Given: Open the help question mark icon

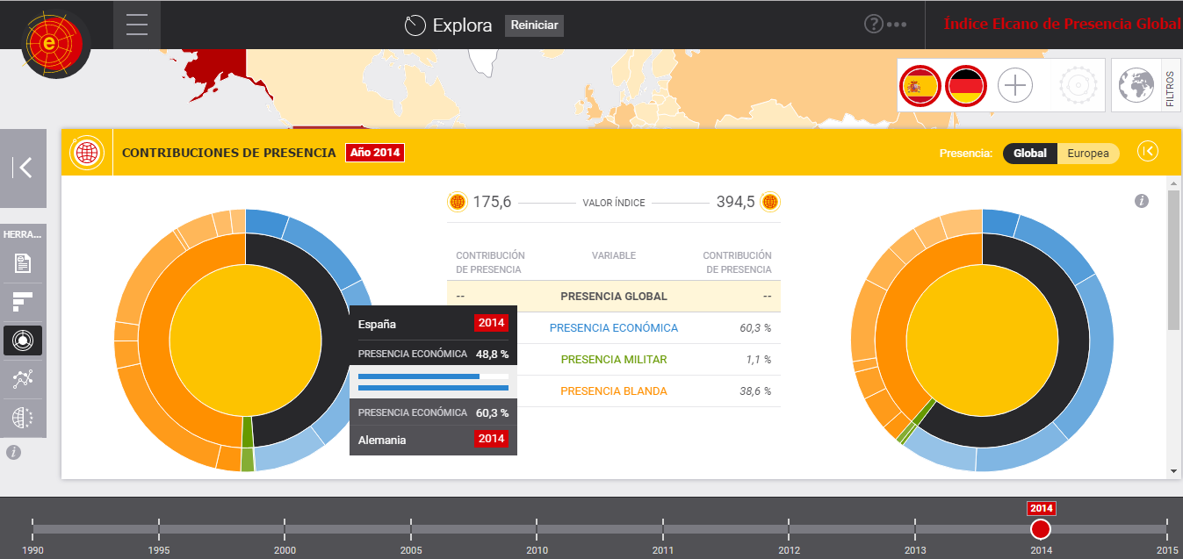Looking at the screenshot, I should (x=873, y=25).
